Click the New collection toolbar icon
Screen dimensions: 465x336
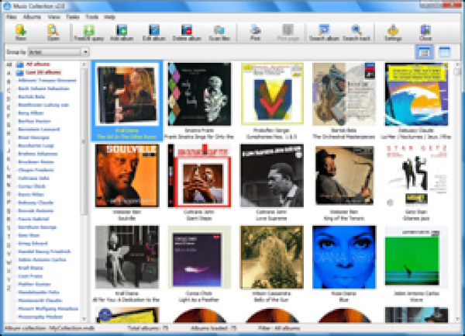pyautogui.click(x=21, y=33)
